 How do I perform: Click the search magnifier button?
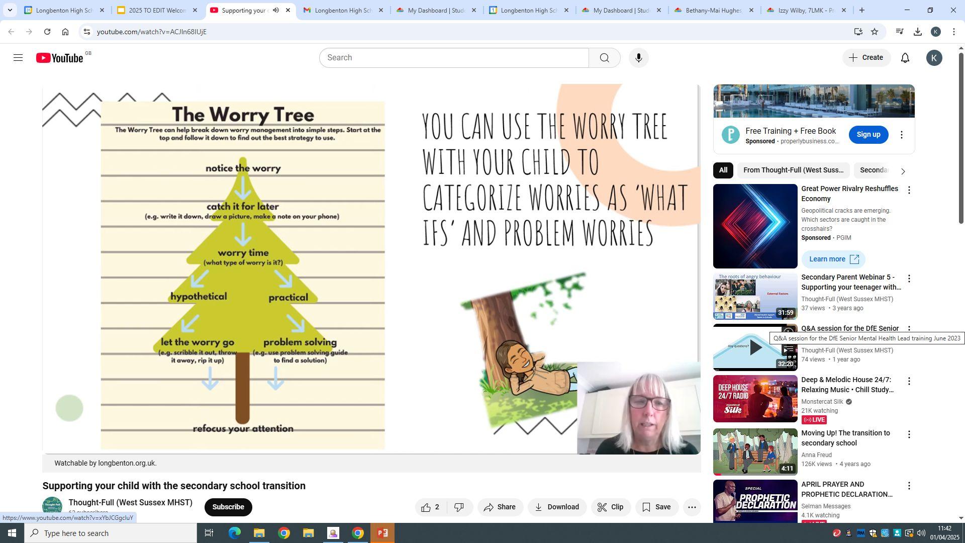[x=604, y=58]
